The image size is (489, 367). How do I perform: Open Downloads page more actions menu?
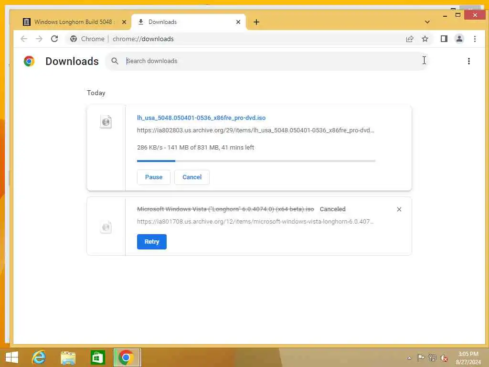(x=469, y=61)
